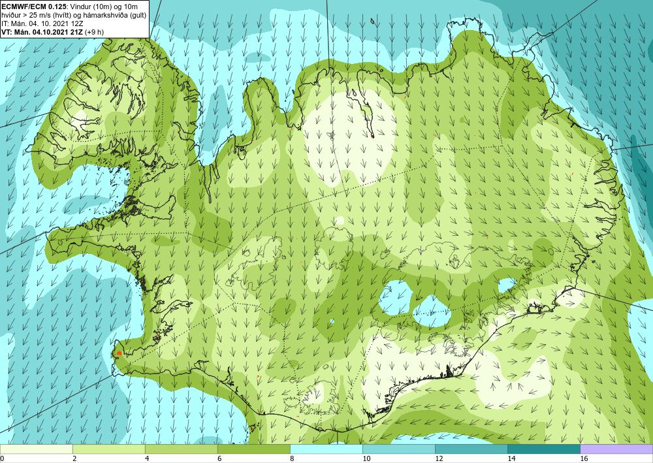653x463 pixels.
Task: Click the 'IT: Mán. 04. 10. 2021 12Z' line
Action: [42, 24]
